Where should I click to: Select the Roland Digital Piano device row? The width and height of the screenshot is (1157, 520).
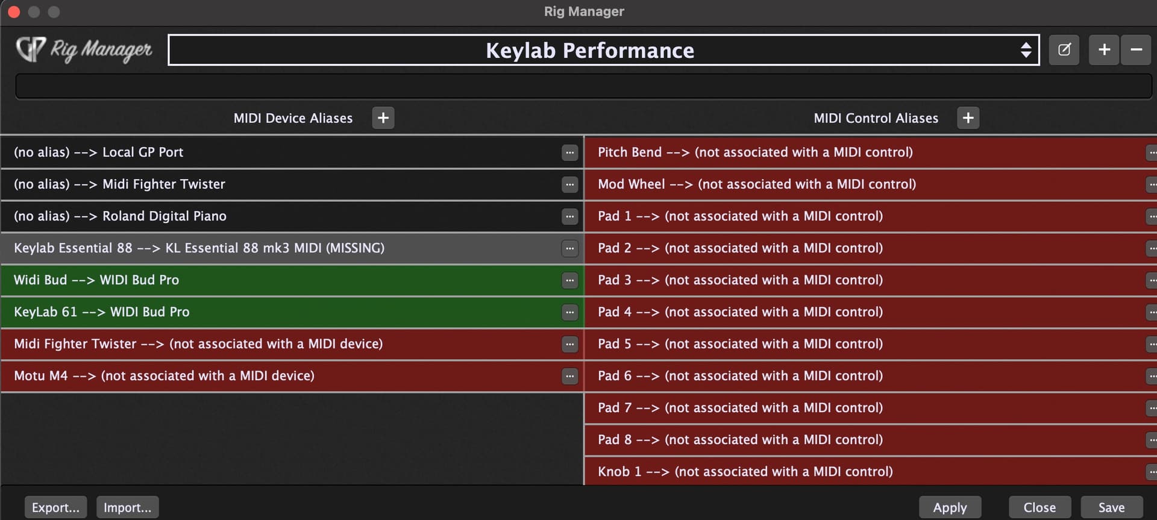pos(292,216)
